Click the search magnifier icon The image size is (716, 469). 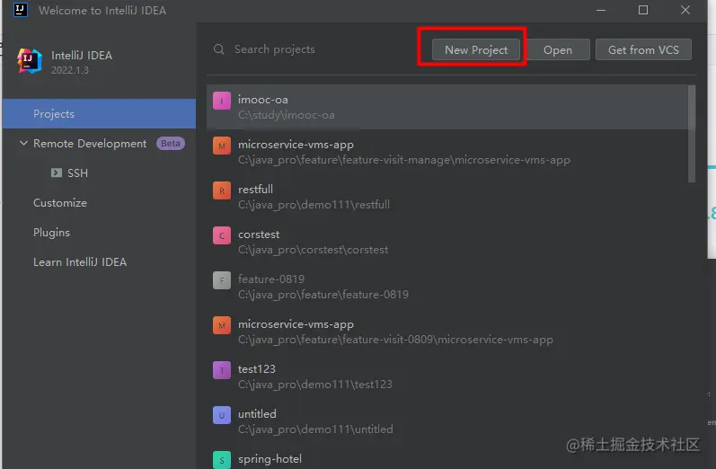tap(218, 49)
